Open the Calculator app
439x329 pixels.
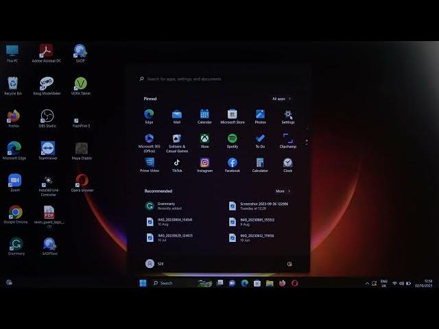click(x=260, y=165)
